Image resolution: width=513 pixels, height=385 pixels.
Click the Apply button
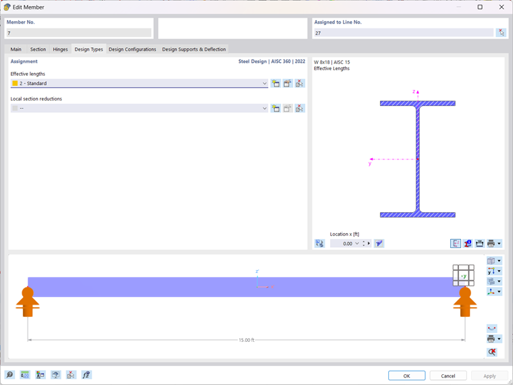pyautogui.click(x=489, y=376)
